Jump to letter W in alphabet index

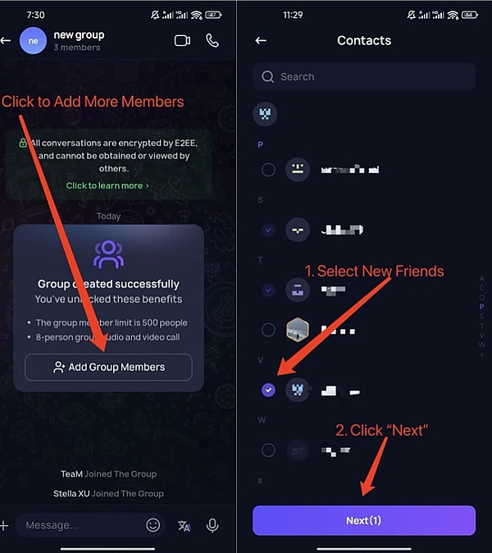tap(481, 345)
